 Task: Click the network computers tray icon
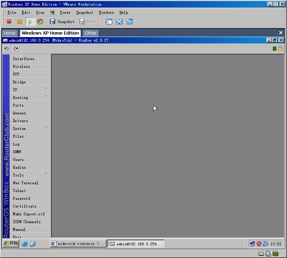pyautogui.click(x=252, y=244)
